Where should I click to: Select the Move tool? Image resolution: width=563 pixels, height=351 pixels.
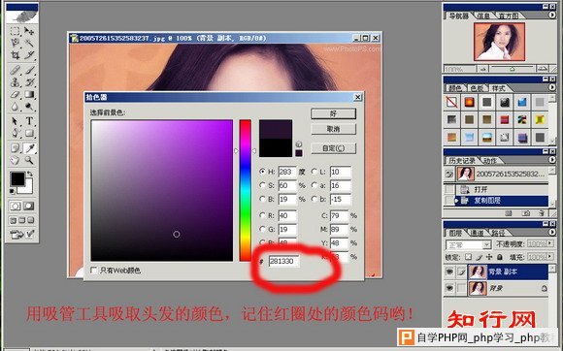coord(29,31)
